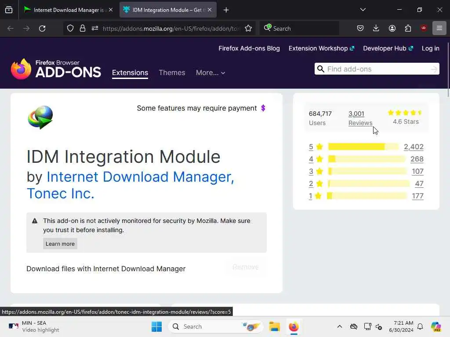Bookmark this page with star icon

[249, 29]
